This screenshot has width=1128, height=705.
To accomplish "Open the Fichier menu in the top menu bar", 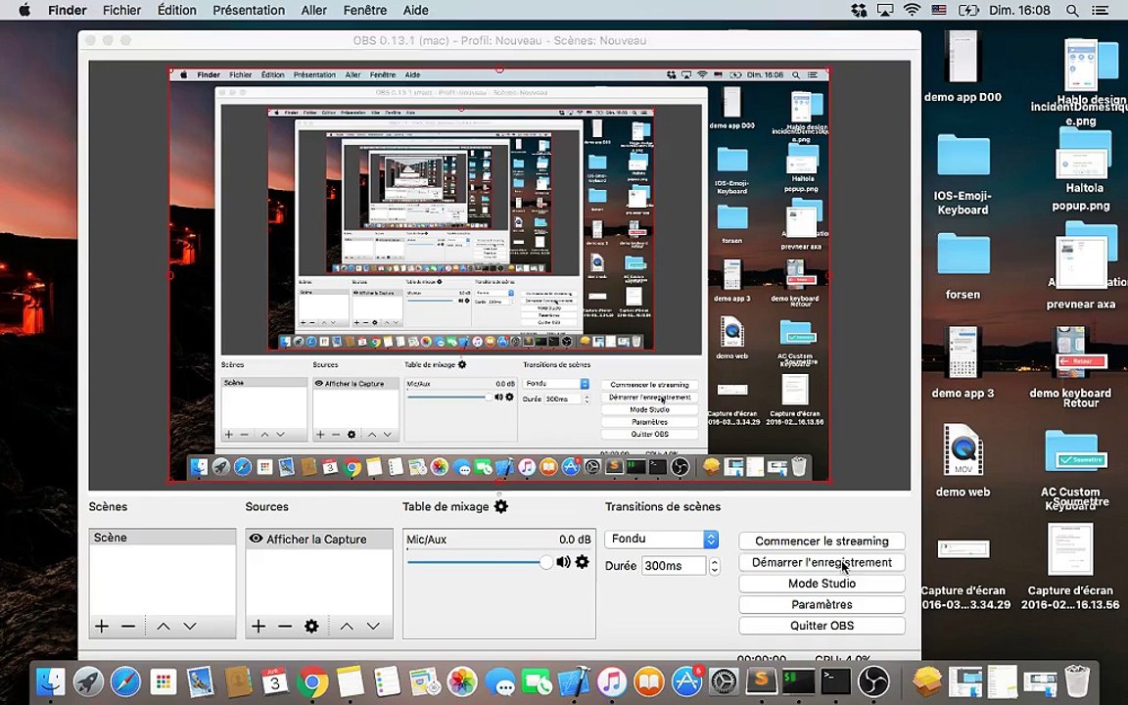I will (121, 10).
